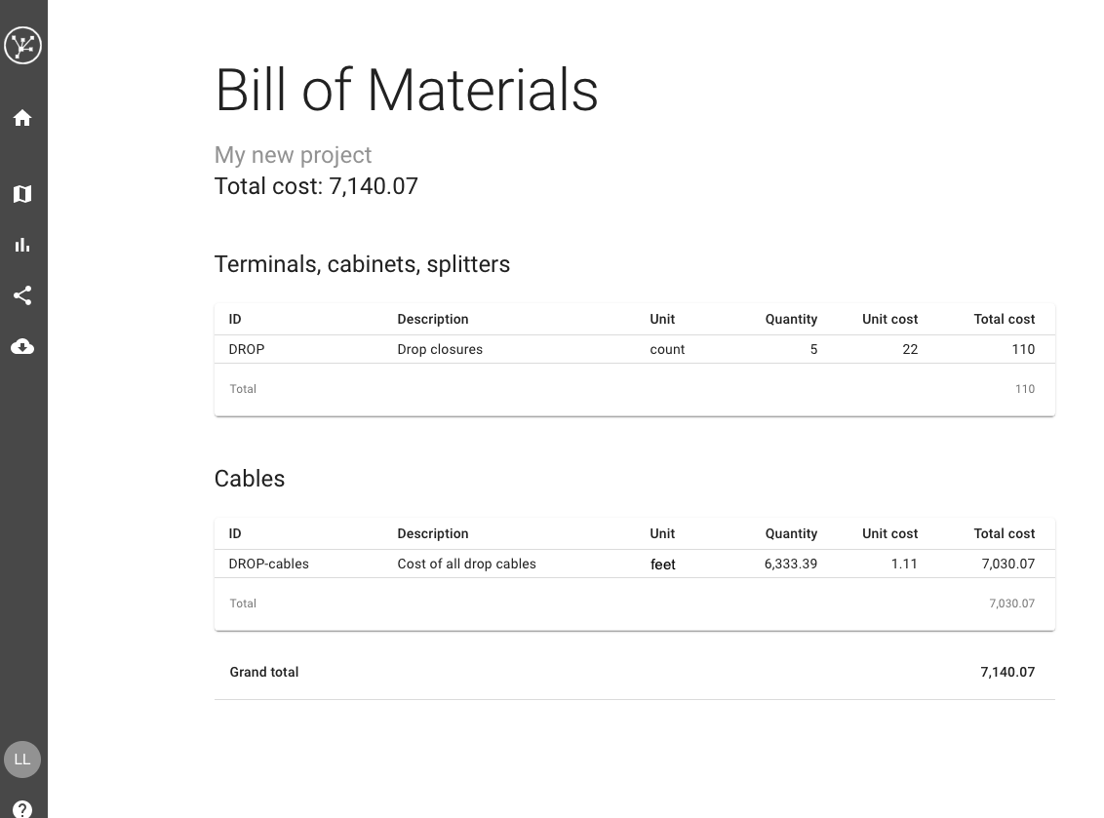Click the Cables section heading
Image resolution: width=1104 pixels, height=818 pixels.
[x=249, y=479]
